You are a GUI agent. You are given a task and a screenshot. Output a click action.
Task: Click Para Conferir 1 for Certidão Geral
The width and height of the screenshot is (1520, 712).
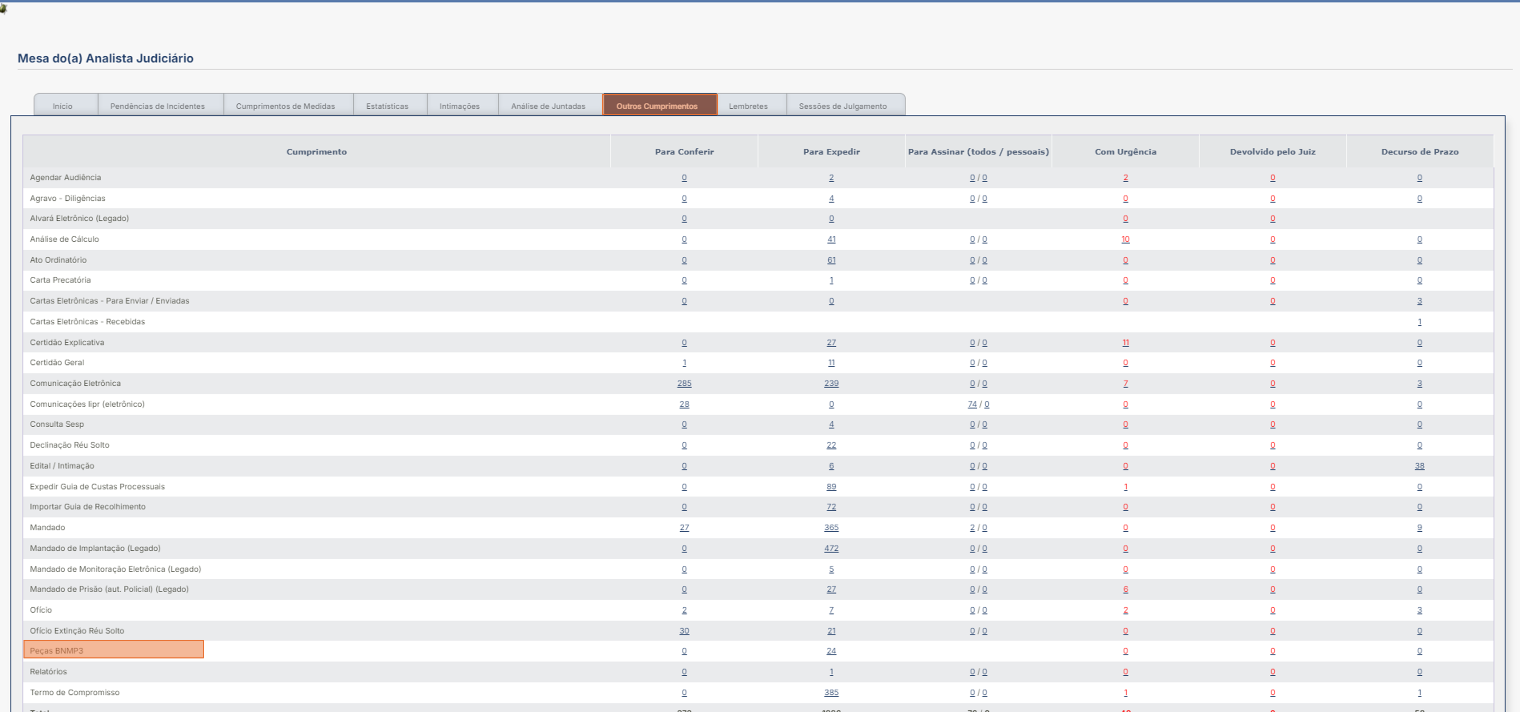tap(684, 363)
